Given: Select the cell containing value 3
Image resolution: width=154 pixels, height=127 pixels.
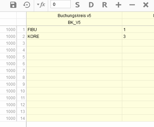Looking at the screenshot, I should pyautogui.click(x=138, y=37).
